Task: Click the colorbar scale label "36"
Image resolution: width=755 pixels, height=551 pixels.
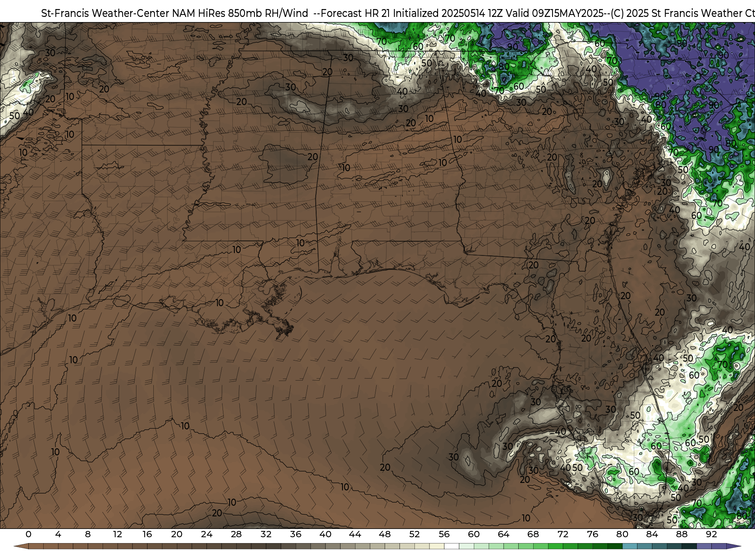Action: click(x=296, y=534)
